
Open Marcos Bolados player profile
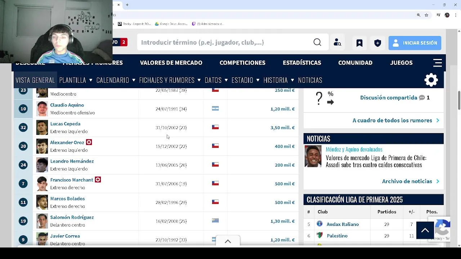click(x=67, y=199)
